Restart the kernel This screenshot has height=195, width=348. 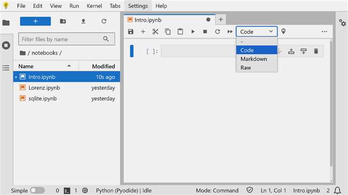(x=218, y=31)
